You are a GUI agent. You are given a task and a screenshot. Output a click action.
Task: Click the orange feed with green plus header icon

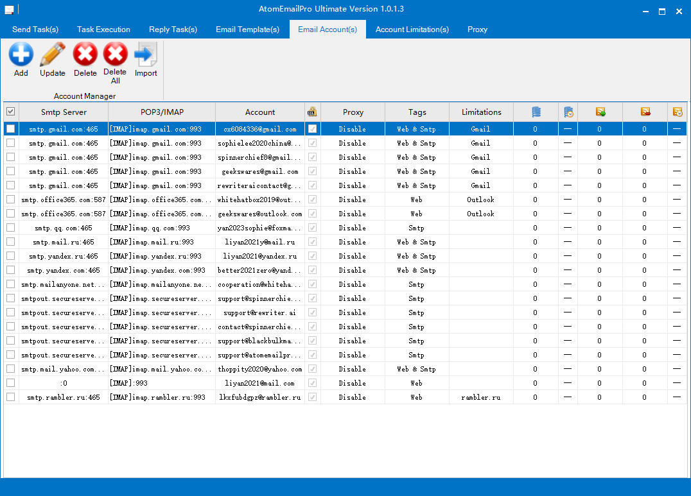coord(600,112)
